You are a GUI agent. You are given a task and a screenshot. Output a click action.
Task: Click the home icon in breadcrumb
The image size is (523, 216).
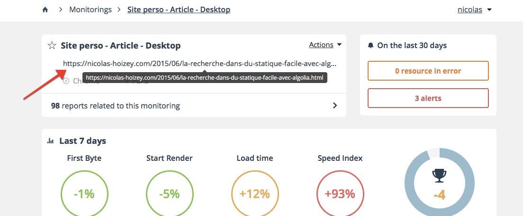pos(45,9)
